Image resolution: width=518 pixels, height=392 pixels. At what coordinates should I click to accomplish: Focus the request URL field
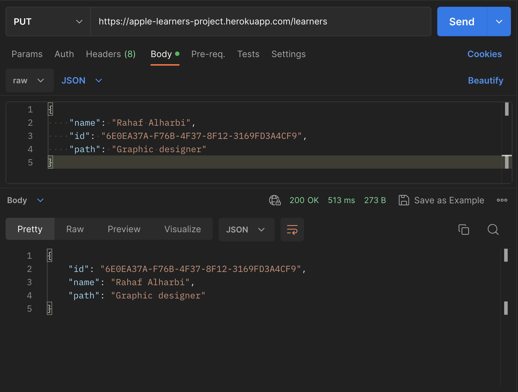tap(261, 21)
